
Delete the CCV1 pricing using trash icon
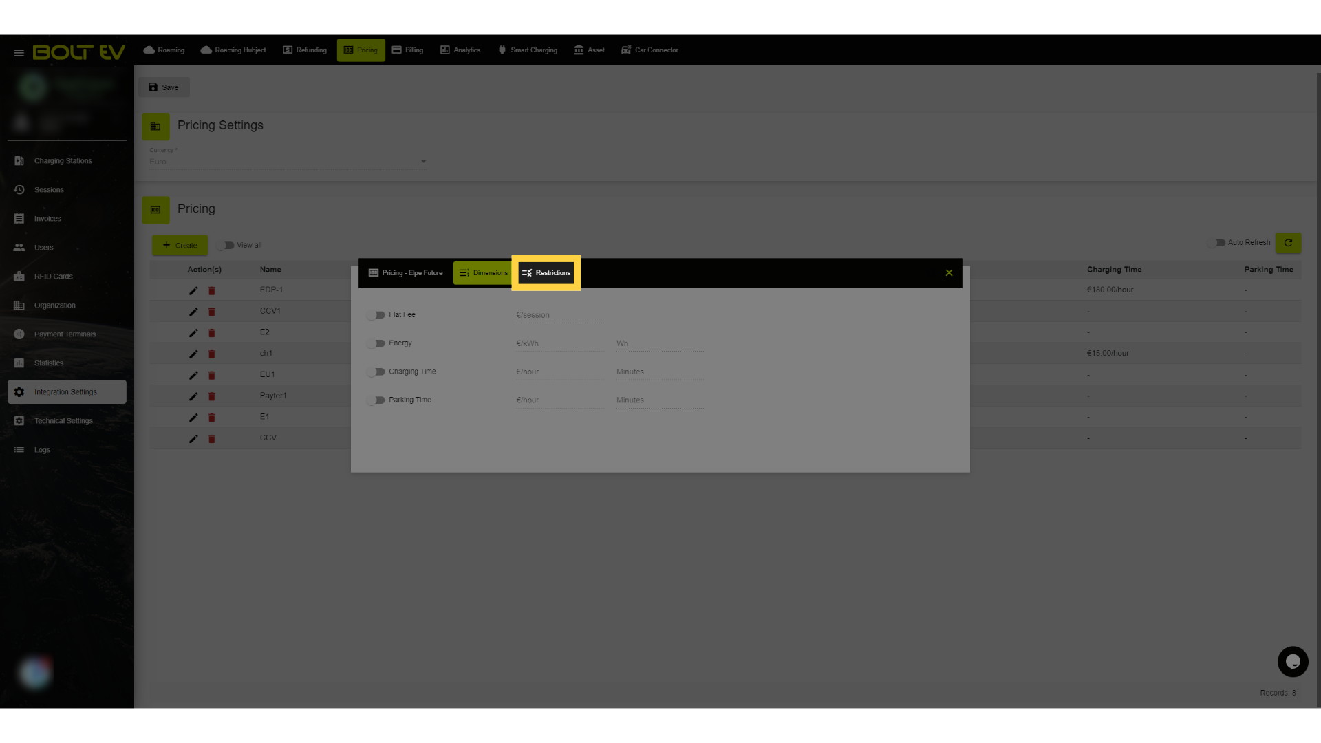coord(212,312)
